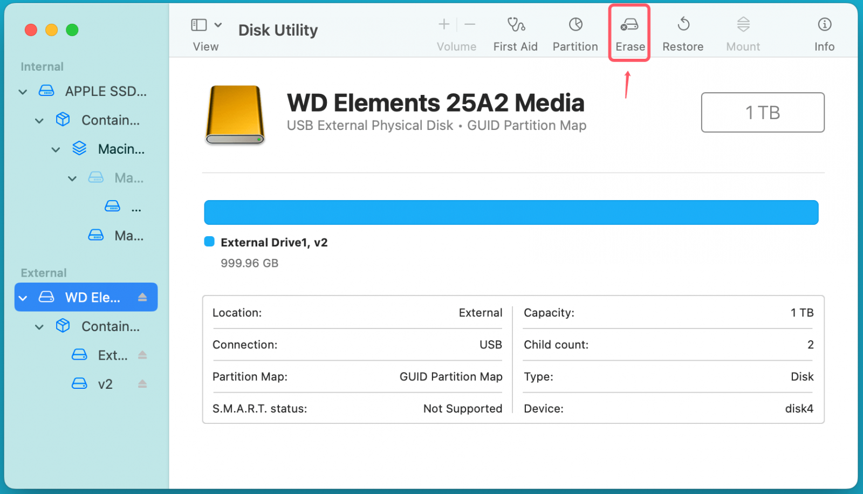The image size is (863, 494).
Task: Collapse the external Contain... row
Action: [x=39, y=327]
